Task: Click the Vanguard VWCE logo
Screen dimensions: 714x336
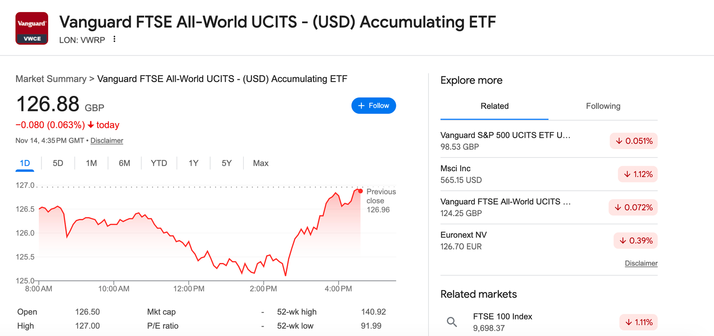Action: [31, 27]
